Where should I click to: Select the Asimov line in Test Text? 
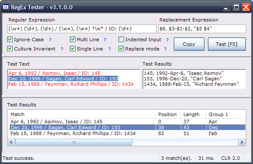pos(54,73)
